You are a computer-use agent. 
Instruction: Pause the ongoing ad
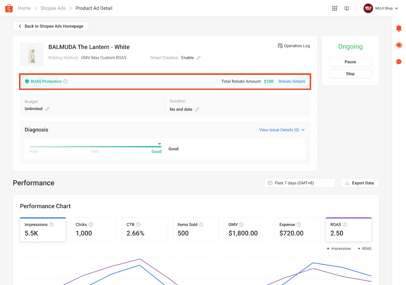pyautogui.click(x=350, y=62)
